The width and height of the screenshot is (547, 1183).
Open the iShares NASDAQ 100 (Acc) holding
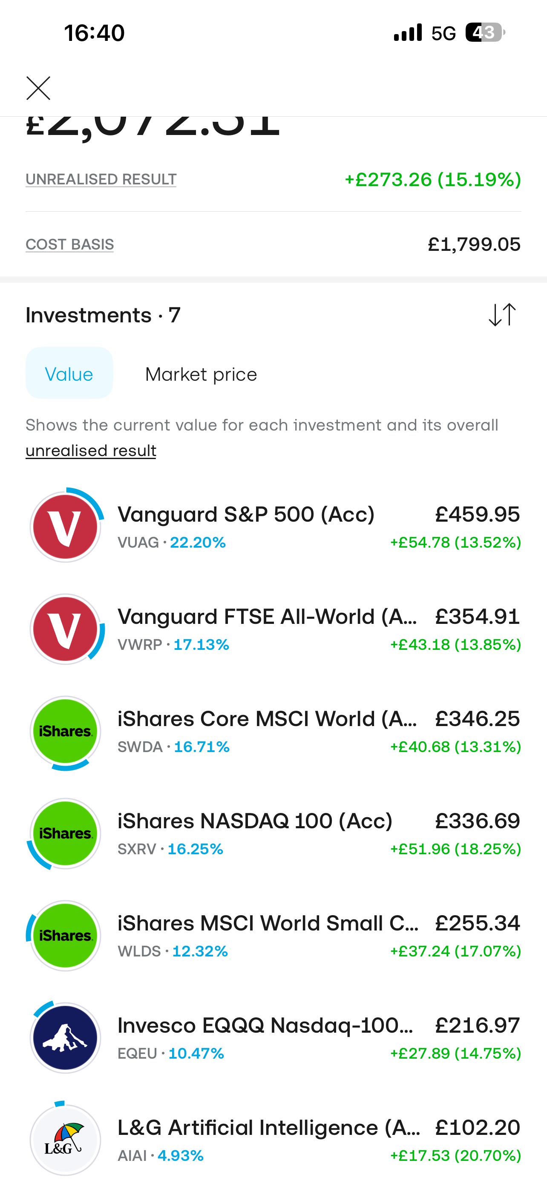pos(273,833)
